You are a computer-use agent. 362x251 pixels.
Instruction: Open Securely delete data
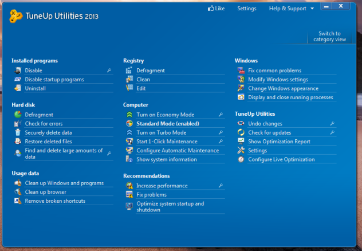[48, 132]
